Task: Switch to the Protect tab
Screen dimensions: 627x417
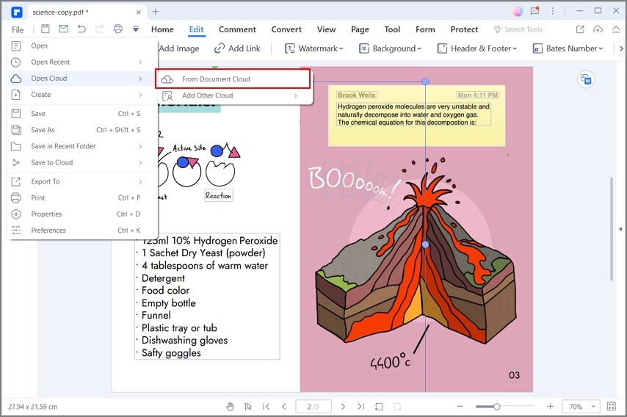Action: pos(464,29)
